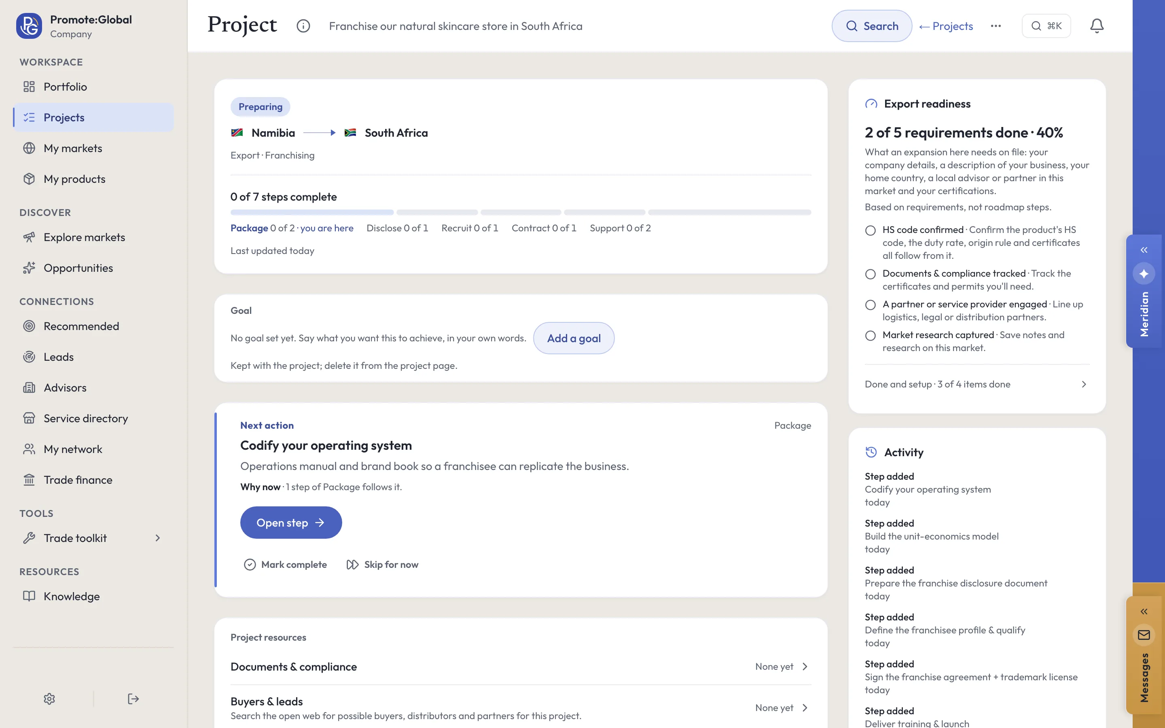Screen dimensions: 1165x728
Task: Click the sign out icon
Action: point(133,699)
